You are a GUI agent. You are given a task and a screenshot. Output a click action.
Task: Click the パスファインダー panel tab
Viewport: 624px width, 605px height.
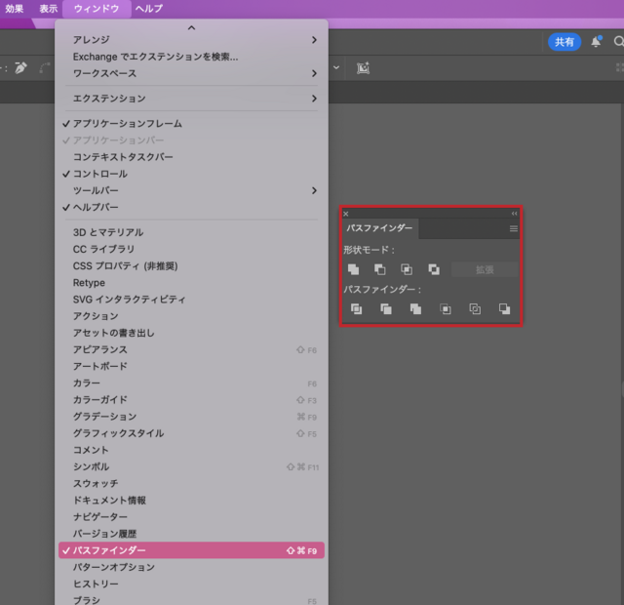(380, 228)
